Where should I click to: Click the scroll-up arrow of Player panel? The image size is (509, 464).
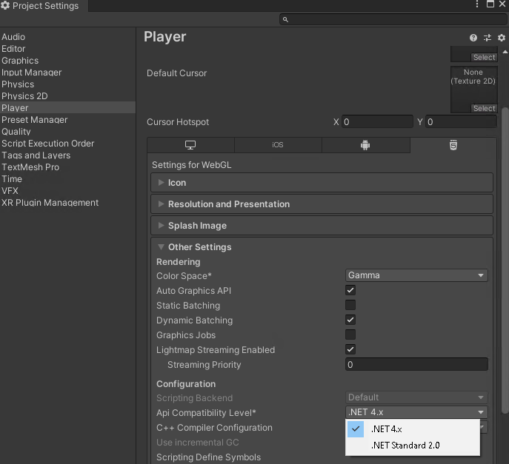click(505, 52)
